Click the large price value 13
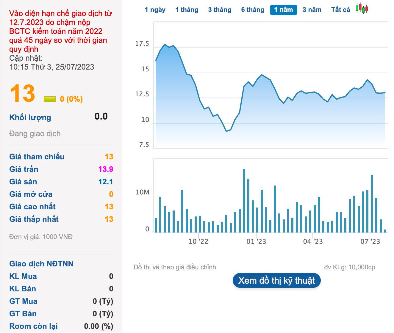This screenshot has width=394, height=333. click(x=23, y=93)
